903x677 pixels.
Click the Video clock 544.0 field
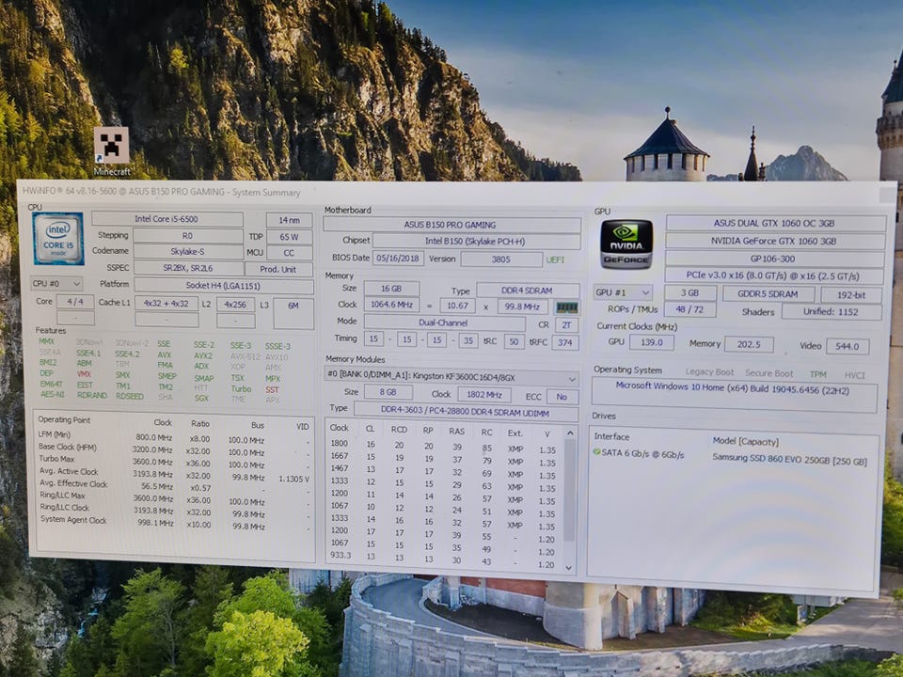tap(848, 346)
